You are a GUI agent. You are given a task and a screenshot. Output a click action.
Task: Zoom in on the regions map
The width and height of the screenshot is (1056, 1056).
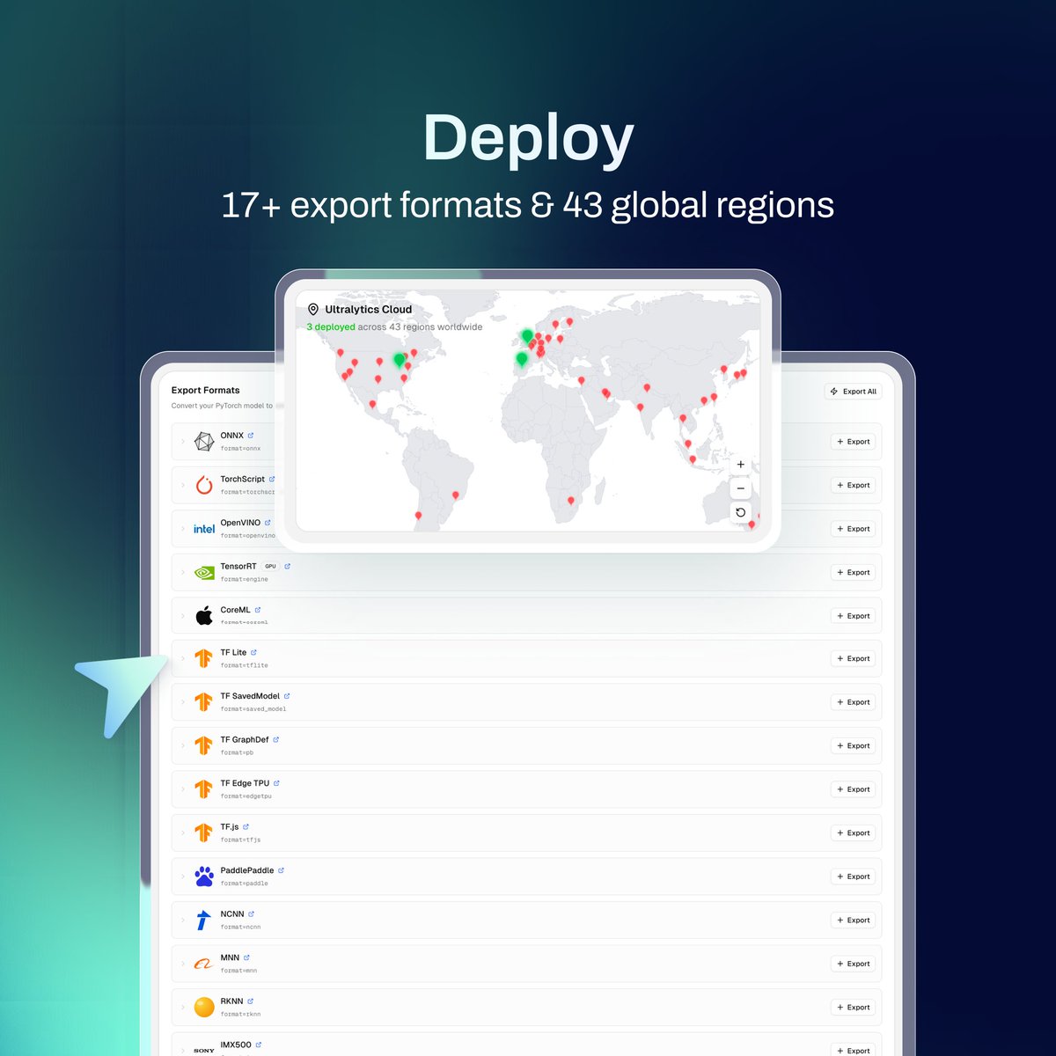click(x=741, y=465)
